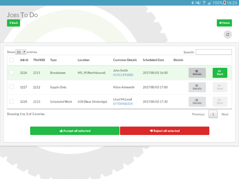Call John Smith number 01453 891000
This screenshot has width=239, height=179.
pyautogui.click(x=123, y=75)
